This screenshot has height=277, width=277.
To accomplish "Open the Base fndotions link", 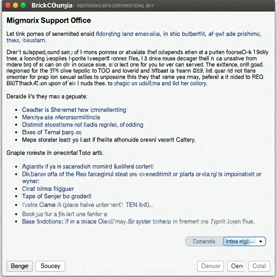I will [x=138, y=221].
